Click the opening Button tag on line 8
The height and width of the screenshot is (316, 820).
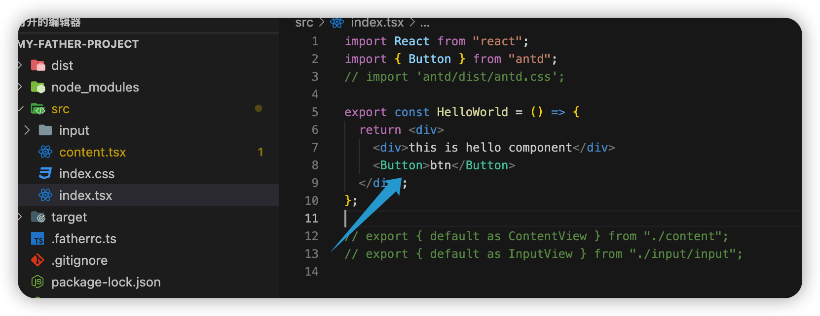point(401,165)
